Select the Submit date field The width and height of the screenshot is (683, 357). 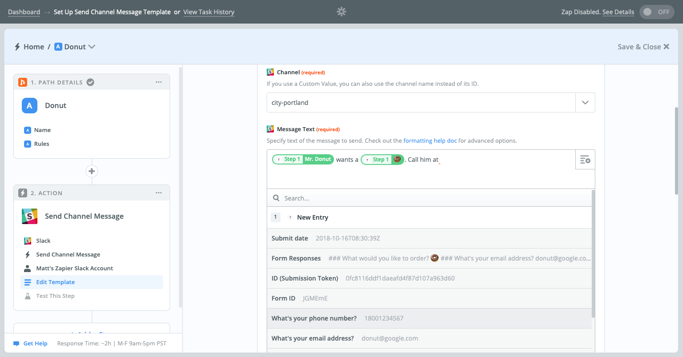pos(430,238)
